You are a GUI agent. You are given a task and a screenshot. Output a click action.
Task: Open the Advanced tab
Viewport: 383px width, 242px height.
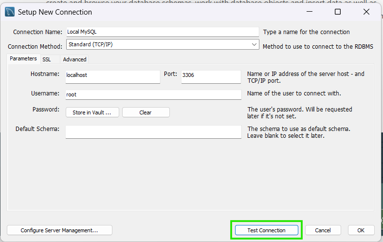[x=74, y=59]
